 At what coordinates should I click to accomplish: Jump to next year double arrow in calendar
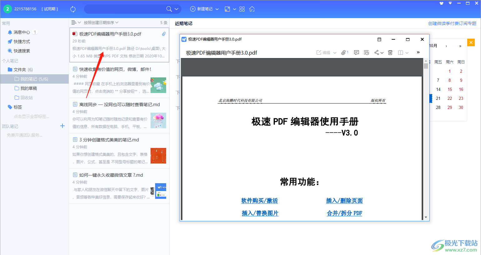pos(460,46)
